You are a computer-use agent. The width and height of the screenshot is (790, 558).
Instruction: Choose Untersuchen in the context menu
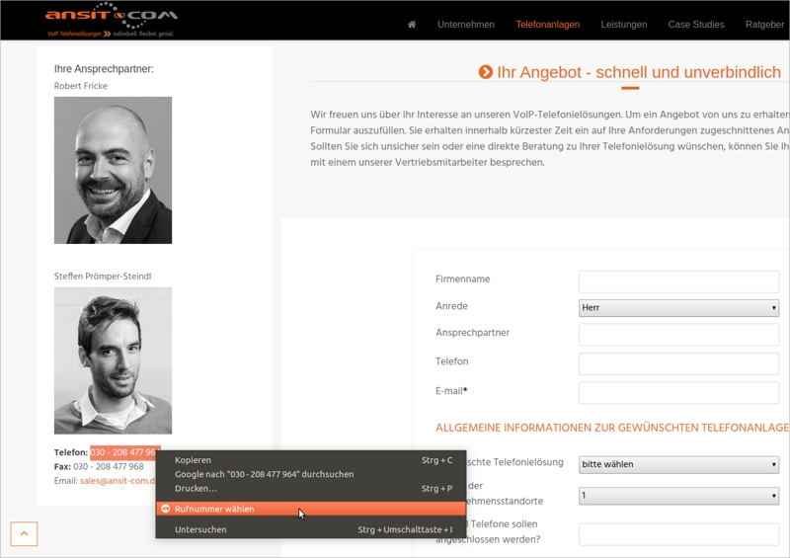pos(311,529)
